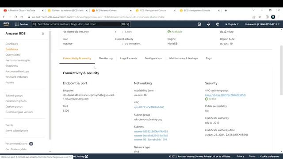Open the subnet-0613 link

pos(150,140)
